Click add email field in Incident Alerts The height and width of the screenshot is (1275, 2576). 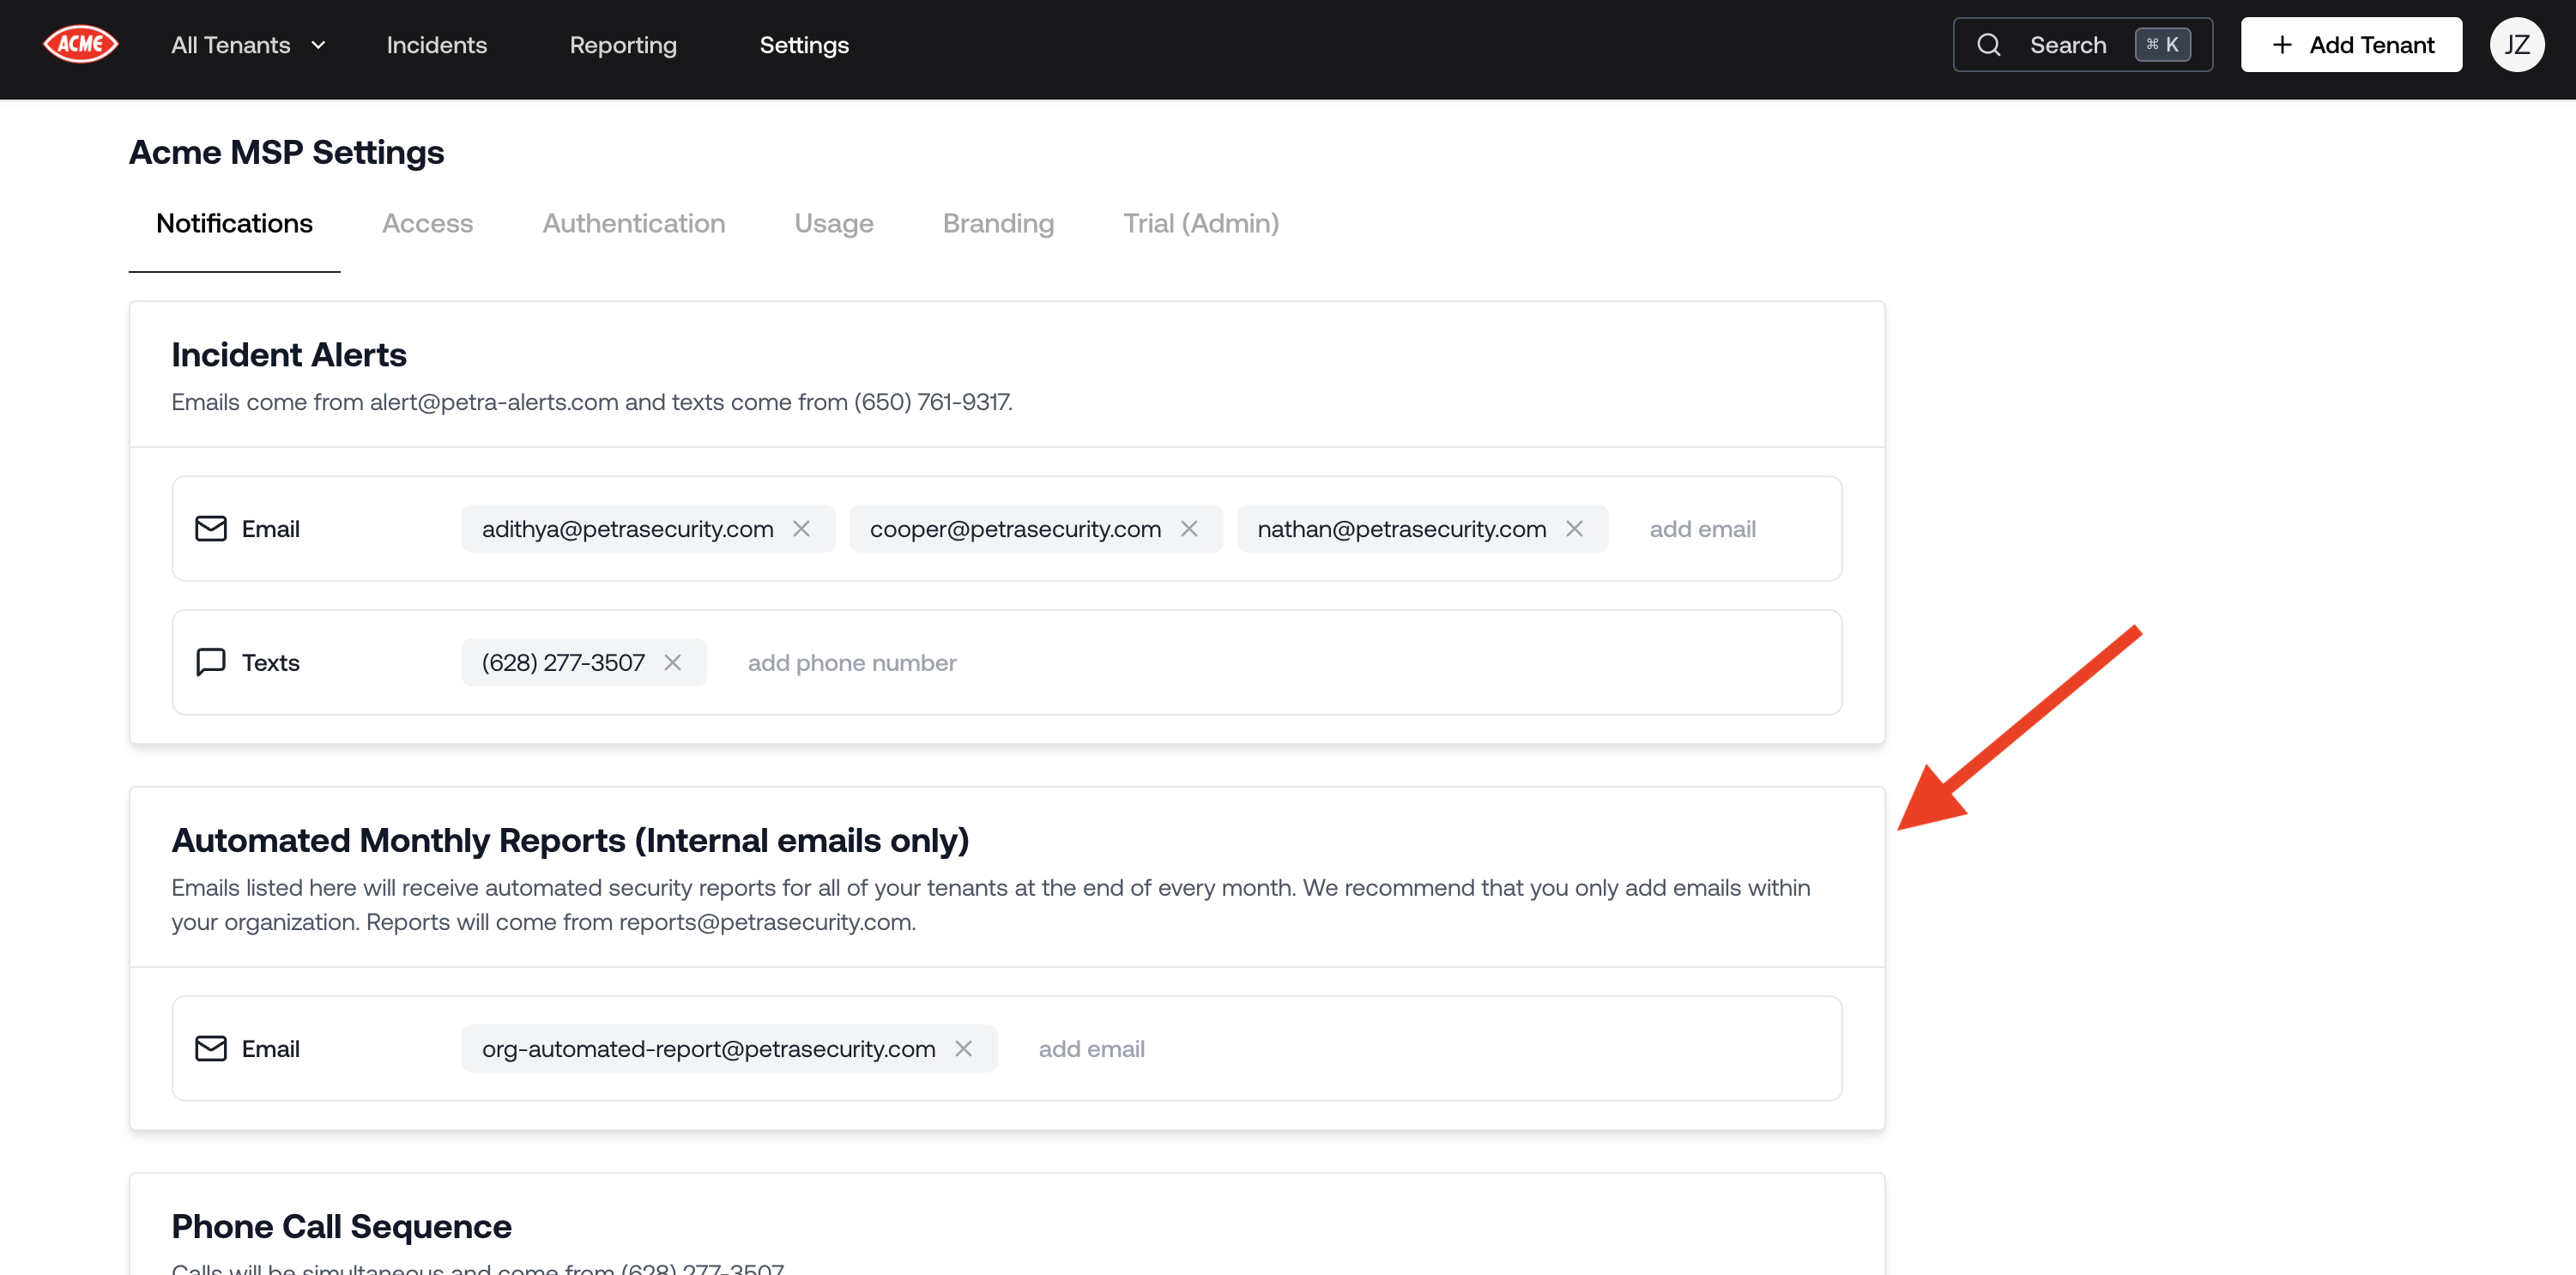[x=1702, y=528]
